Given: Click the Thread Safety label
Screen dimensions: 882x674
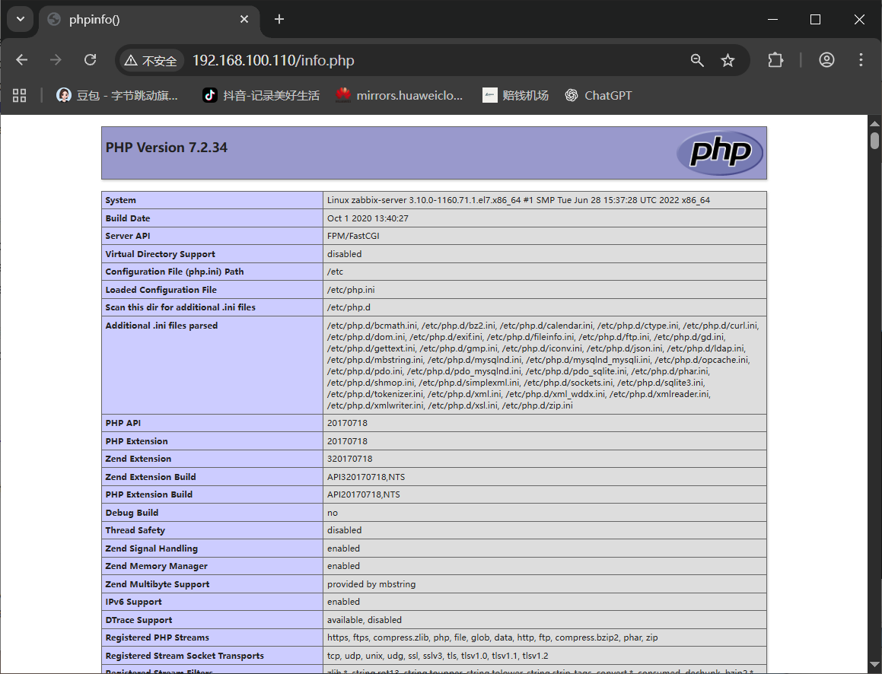Looking at the screenshot, I should [x=135, y=530].
